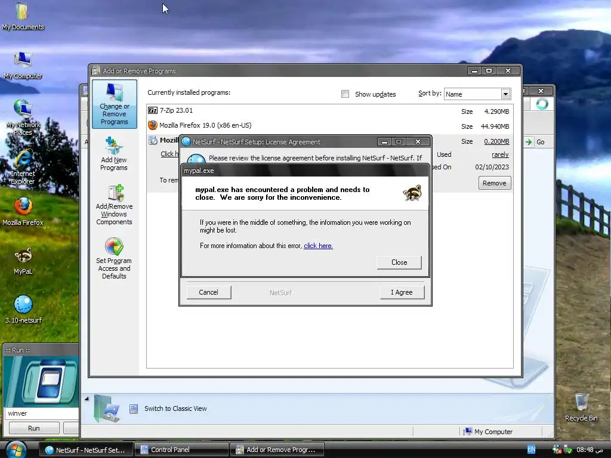
Task: Click the Remove button for selected program
Action: (x=494, y=183)
